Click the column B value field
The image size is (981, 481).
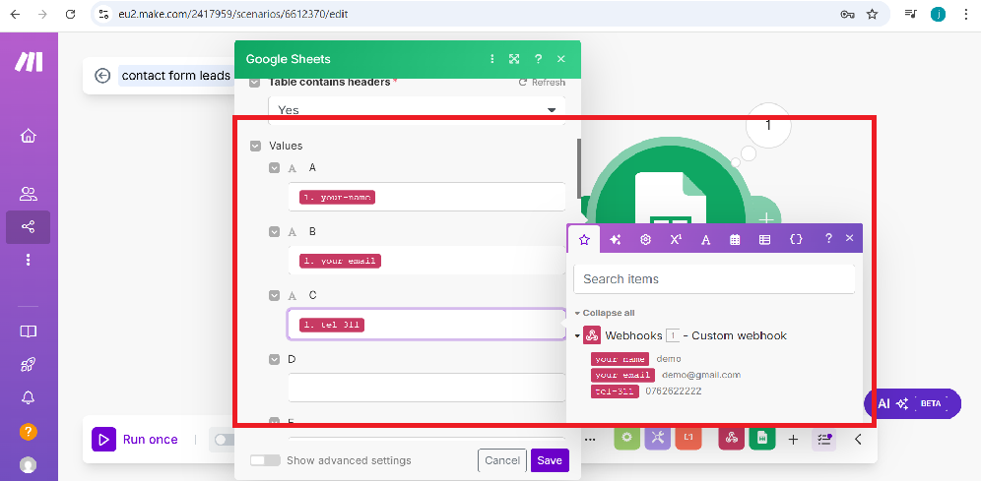click(x=426, y=260)
